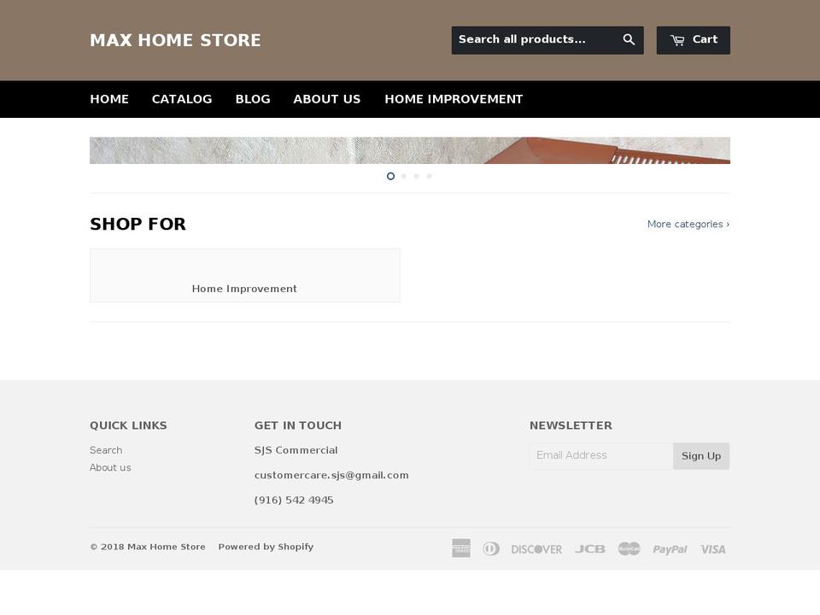Image resolution: width=820 pixels, height=615 pixels.
Task: Open Search in Quick Links
Action: point(106,450)
